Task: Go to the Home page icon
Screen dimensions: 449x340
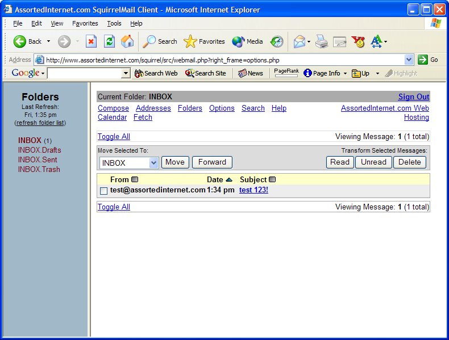Action: (127, 41)
